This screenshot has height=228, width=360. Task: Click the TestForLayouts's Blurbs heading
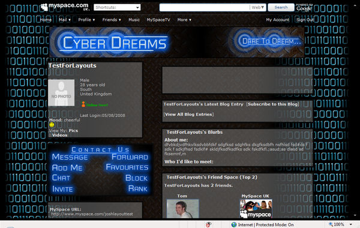[x=194, y=132]
